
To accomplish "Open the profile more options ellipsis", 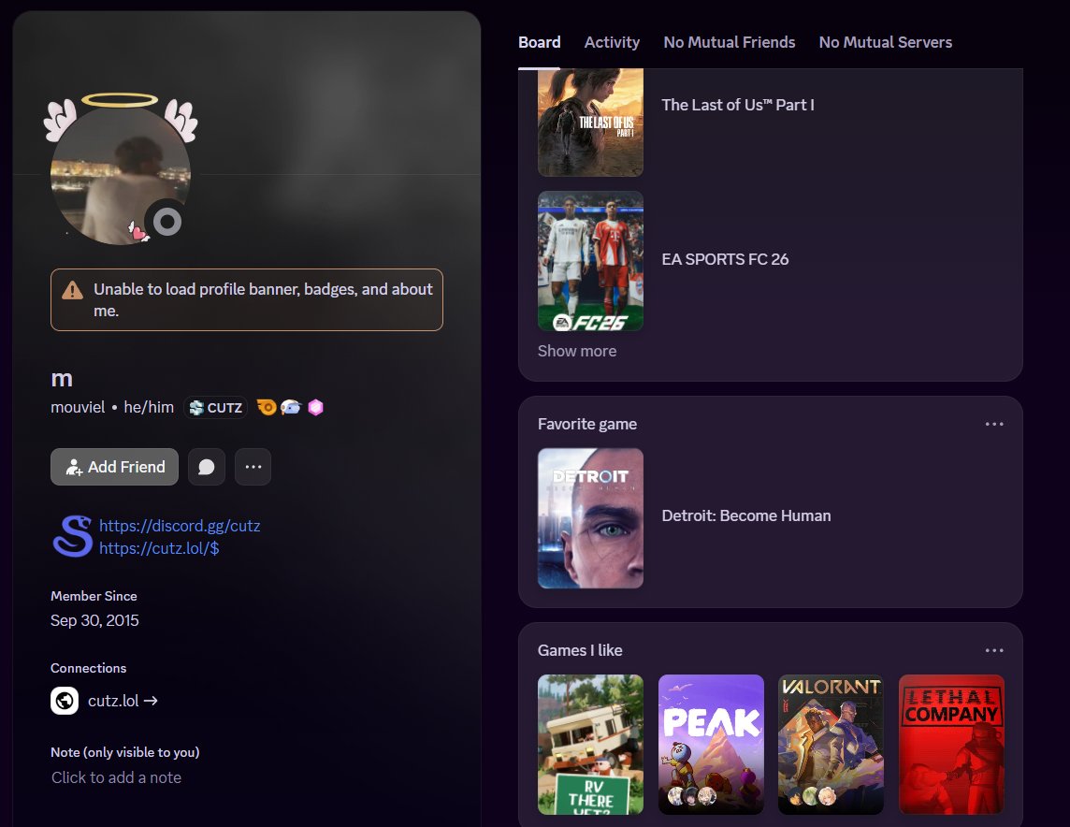I will pos(253,467).
